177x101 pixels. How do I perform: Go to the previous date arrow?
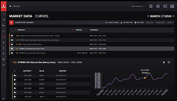pos(148,16)
